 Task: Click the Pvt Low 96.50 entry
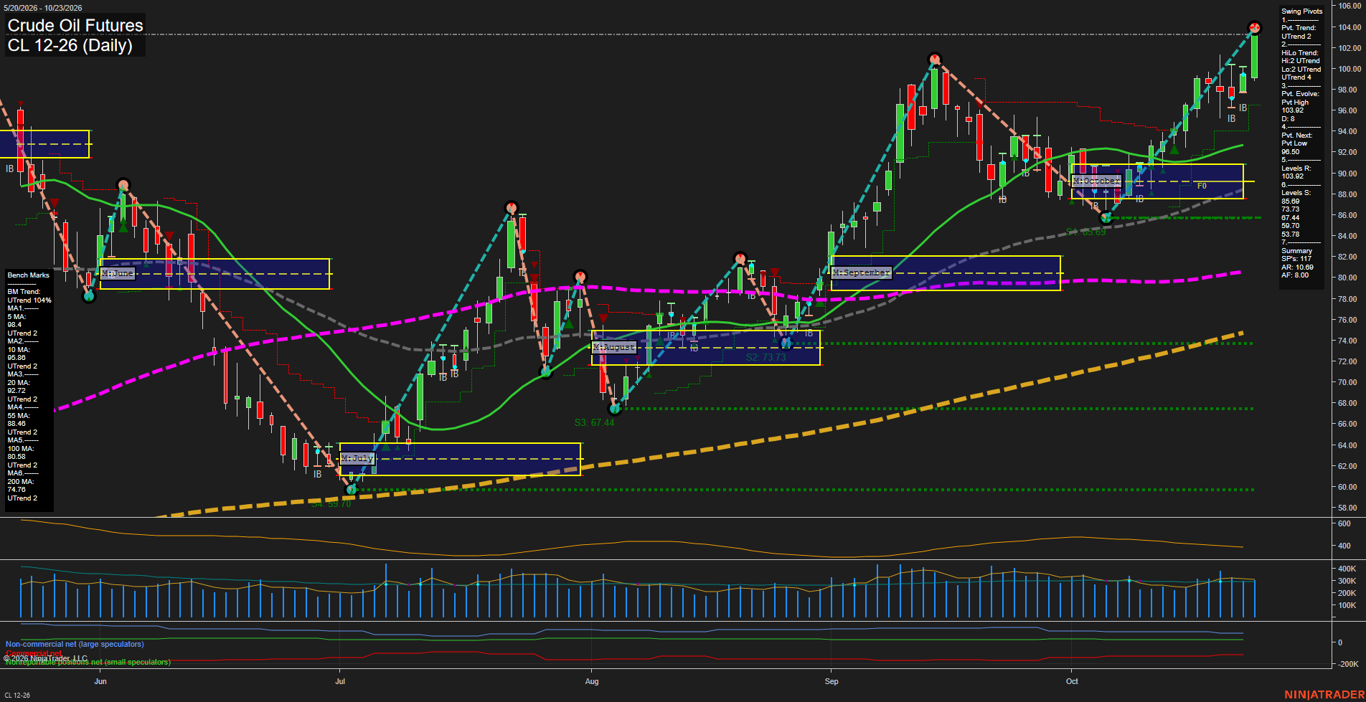1294,148
